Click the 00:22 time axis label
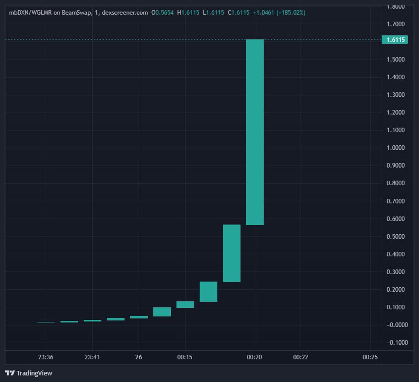This screenshot has width=419, height=382. pyautogui.click(x=301, y=357)
